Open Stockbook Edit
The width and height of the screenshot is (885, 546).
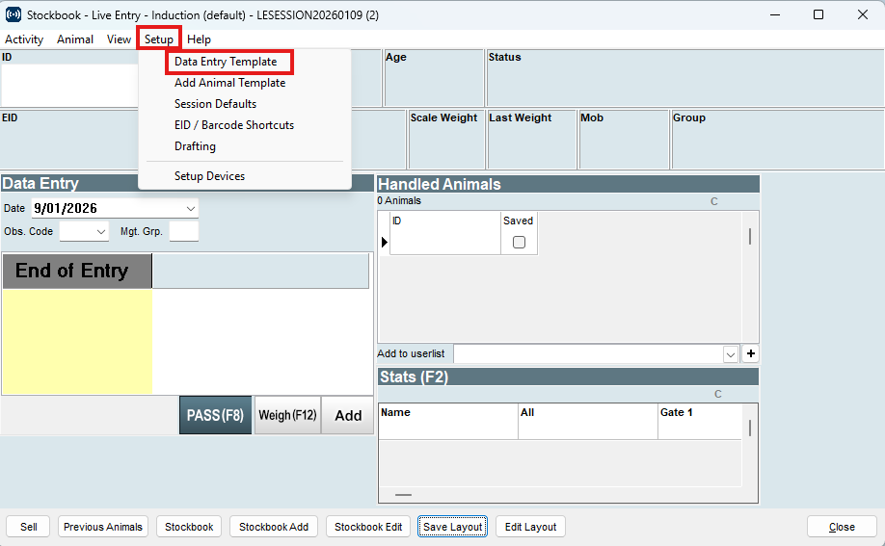368,527
